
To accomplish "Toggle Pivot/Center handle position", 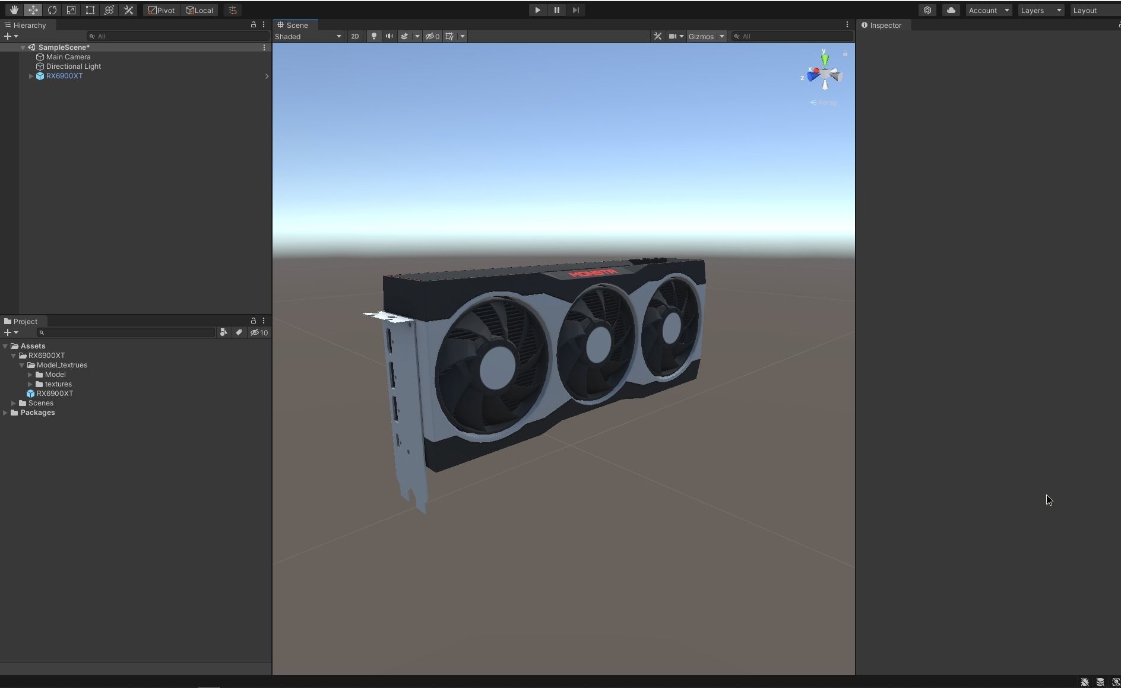I will pos(161,10).
